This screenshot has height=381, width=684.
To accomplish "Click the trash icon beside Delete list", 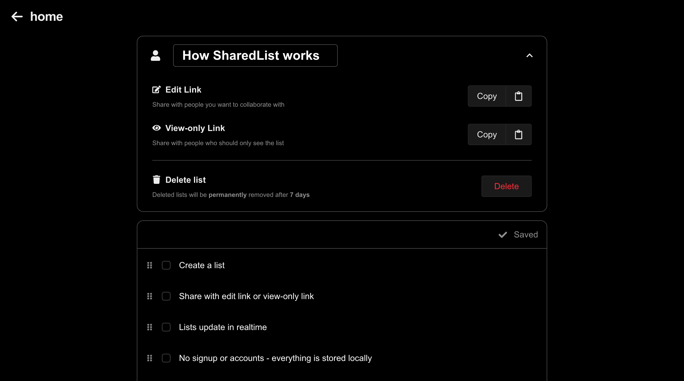I will [156, 179].
